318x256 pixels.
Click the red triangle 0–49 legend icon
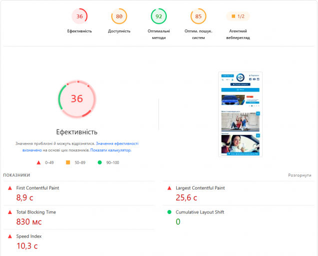[38, 162]
